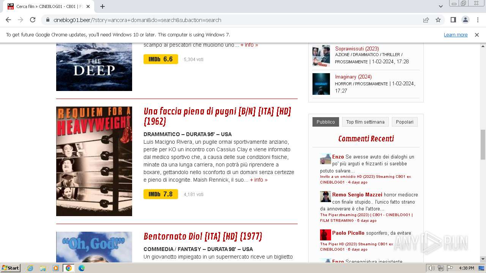Open the Oh, God! poster thumbnail
This screenshot has width=486, height=273.
(x=94, y=247)
